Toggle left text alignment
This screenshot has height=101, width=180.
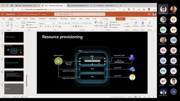(73, 26)
